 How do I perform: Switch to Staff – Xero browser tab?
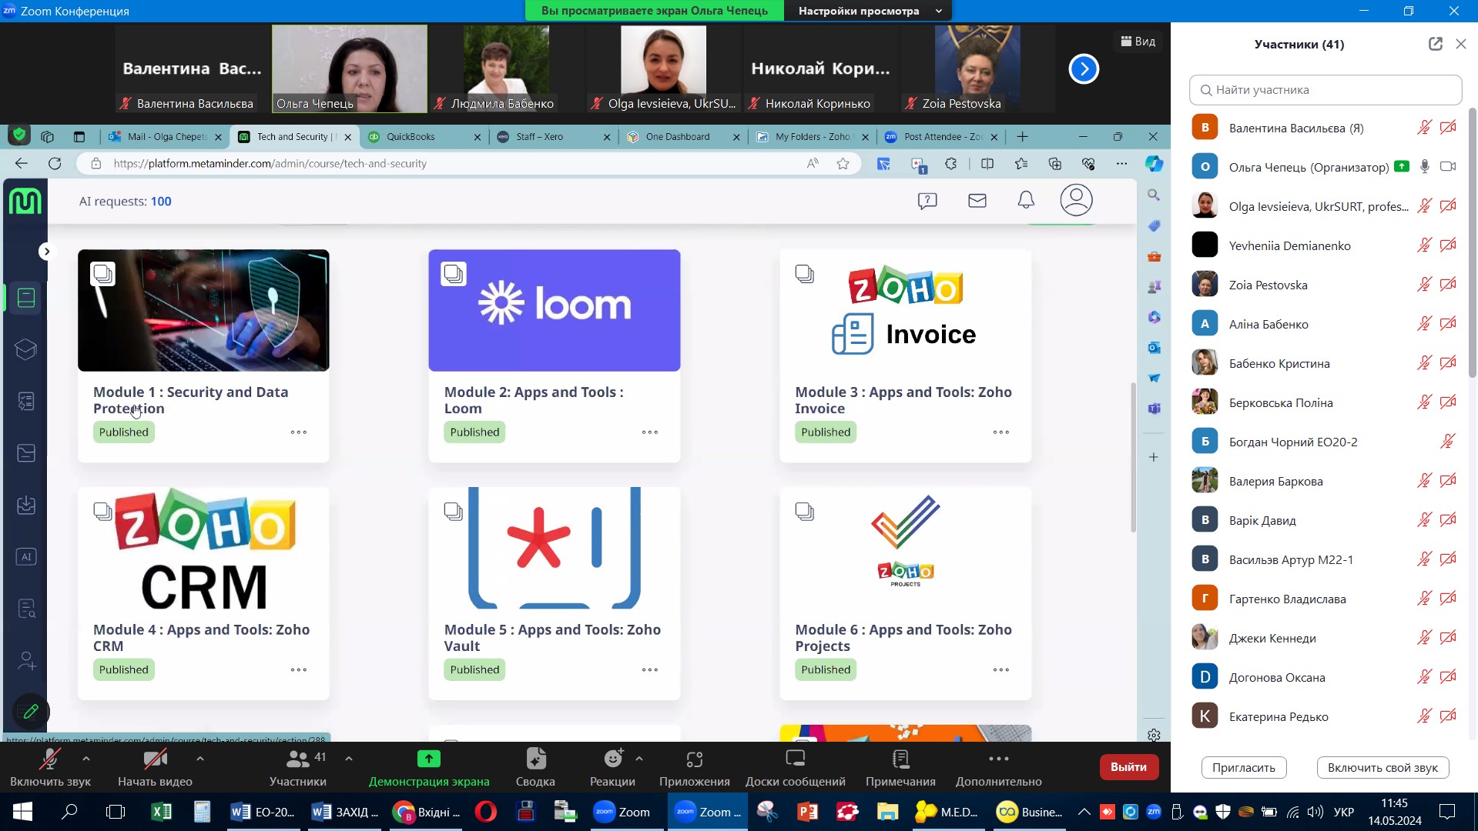[x=539, y=137]
